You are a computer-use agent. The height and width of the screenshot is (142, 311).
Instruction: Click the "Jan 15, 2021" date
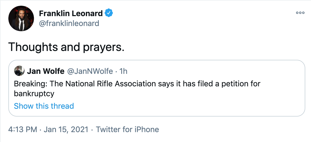[x=66, y=129]
